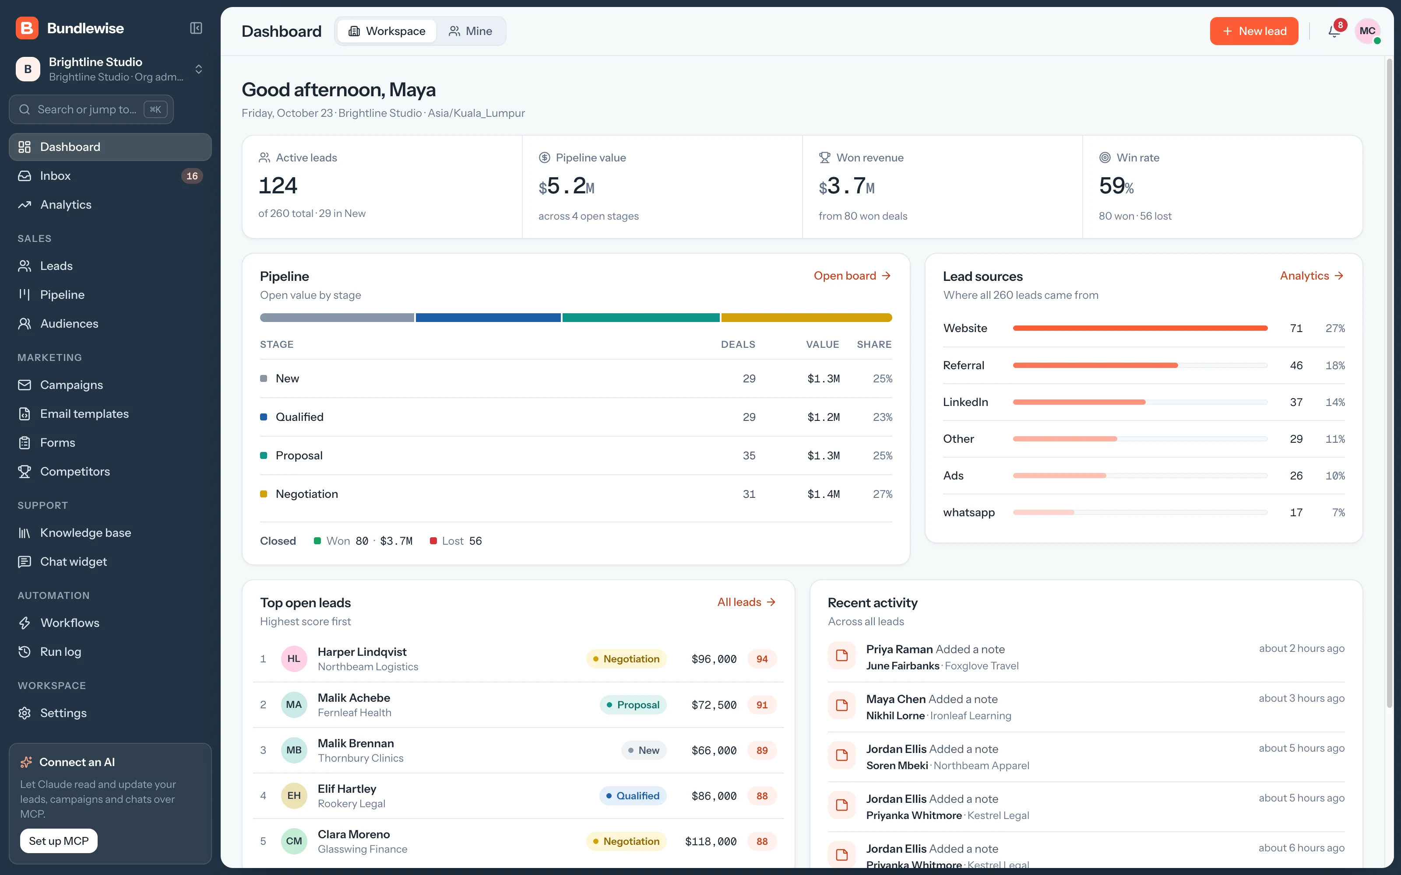Screen dimensions: 1401x875
Task: Open Campaigns in the sidebar
Action: click(x=110, y=385)
